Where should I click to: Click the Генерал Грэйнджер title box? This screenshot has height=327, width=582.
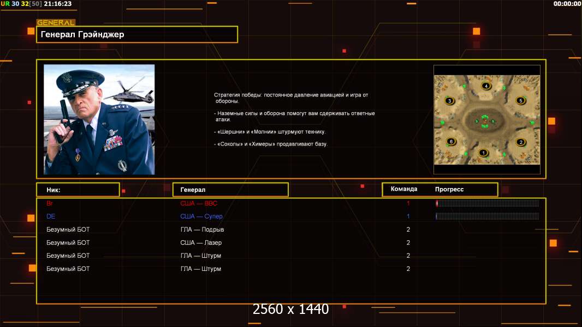pos(137,34)
